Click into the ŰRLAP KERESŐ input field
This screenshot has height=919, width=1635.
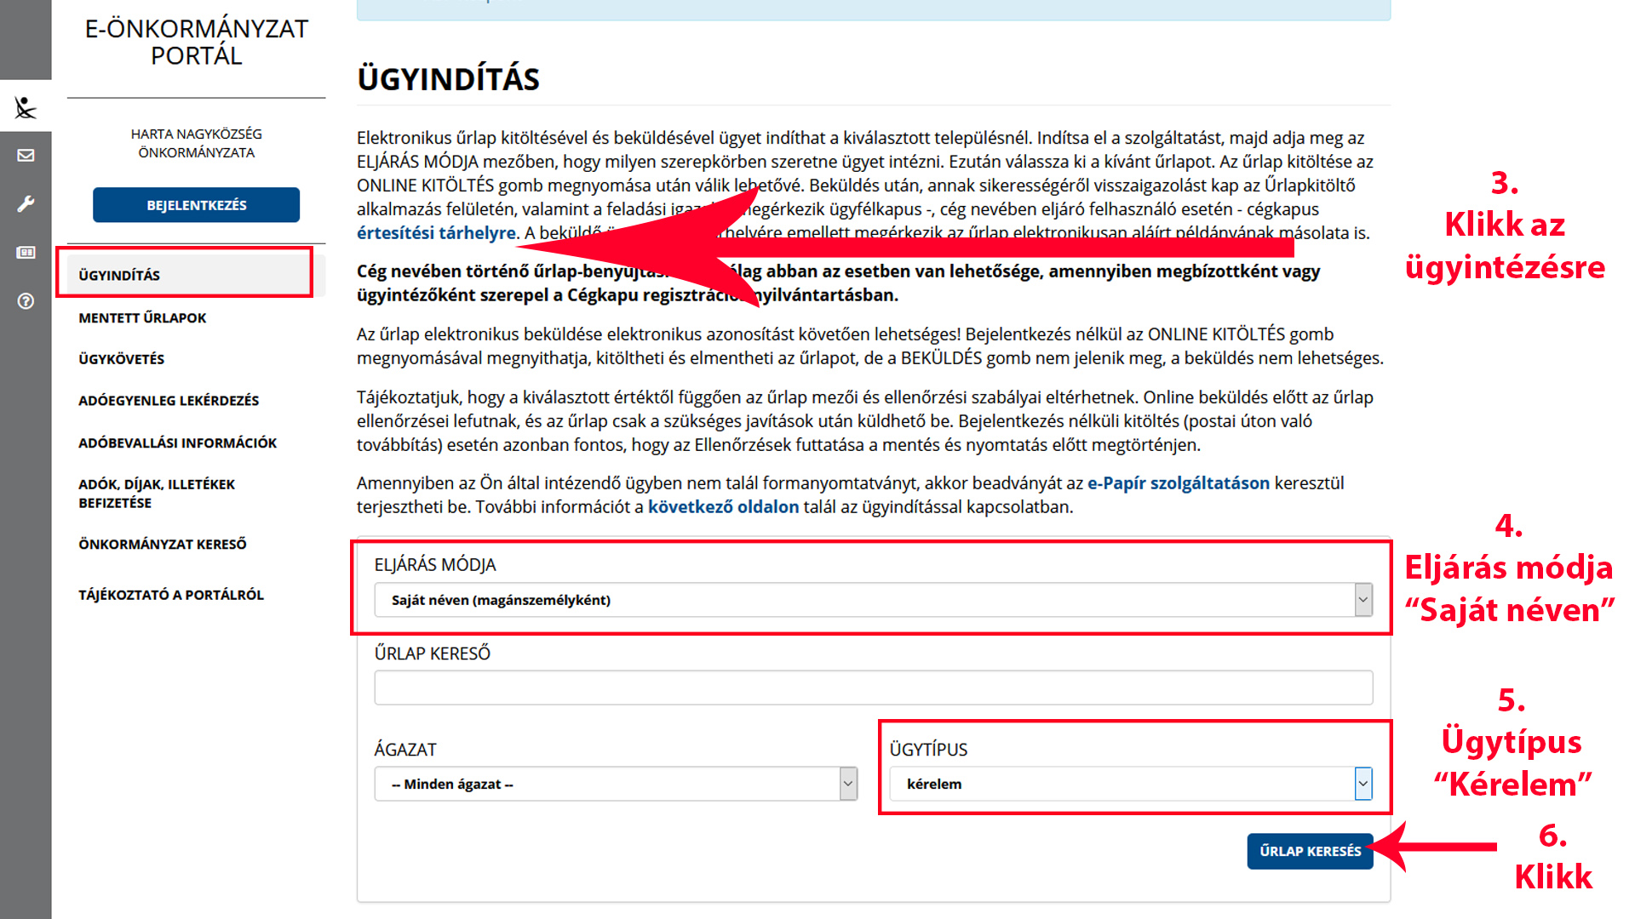pyautogui.click(x=874, y=688)
